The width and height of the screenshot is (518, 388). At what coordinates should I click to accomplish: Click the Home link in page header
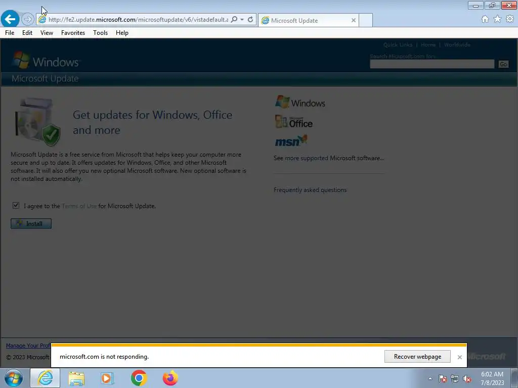pyautogui.click(x=428, y=44)
